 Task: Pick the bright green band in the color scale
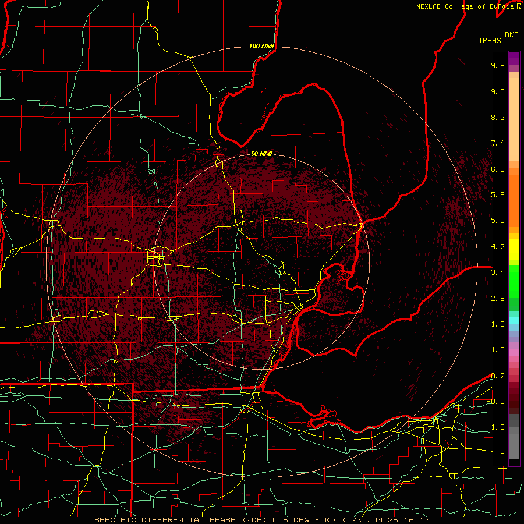click(514, 281)
